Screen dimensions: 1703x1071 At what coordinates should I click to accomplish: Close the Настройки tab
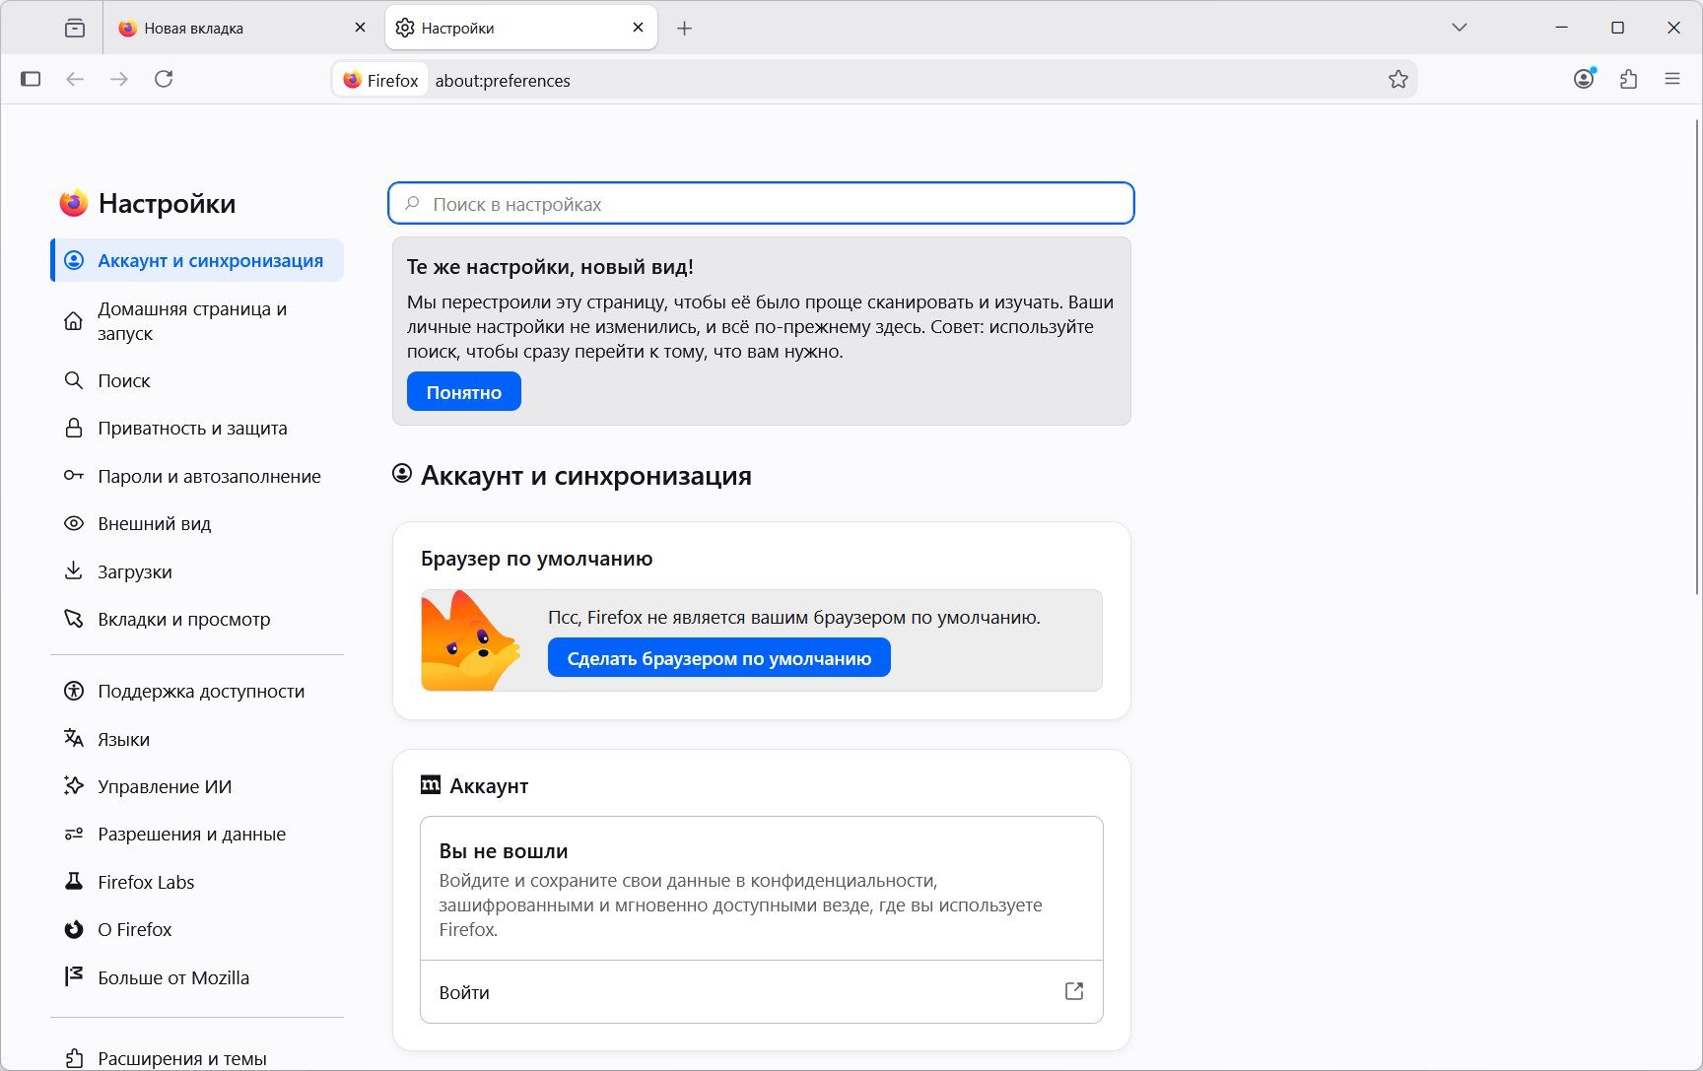pos(638,28)
